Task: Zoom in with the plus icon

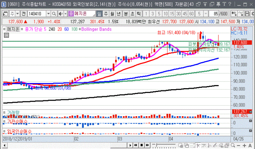Action: click(x=244, y=146)
